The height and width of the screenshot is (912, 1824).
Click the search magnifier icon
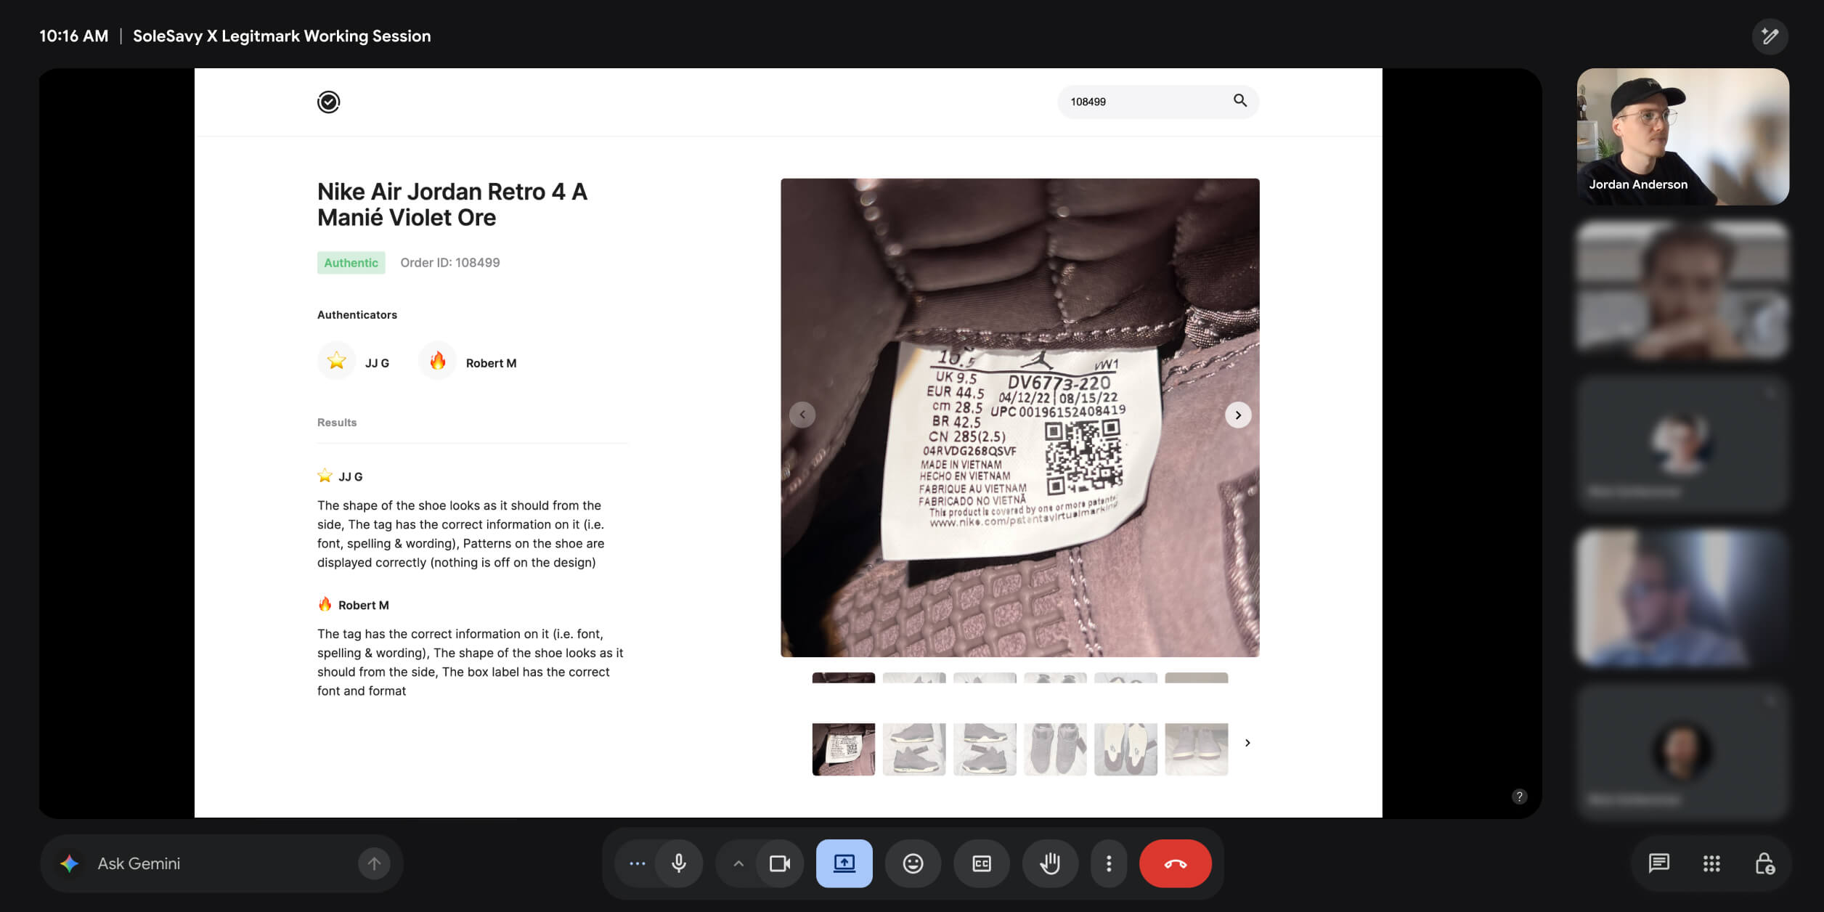[x=1240, y=101]
